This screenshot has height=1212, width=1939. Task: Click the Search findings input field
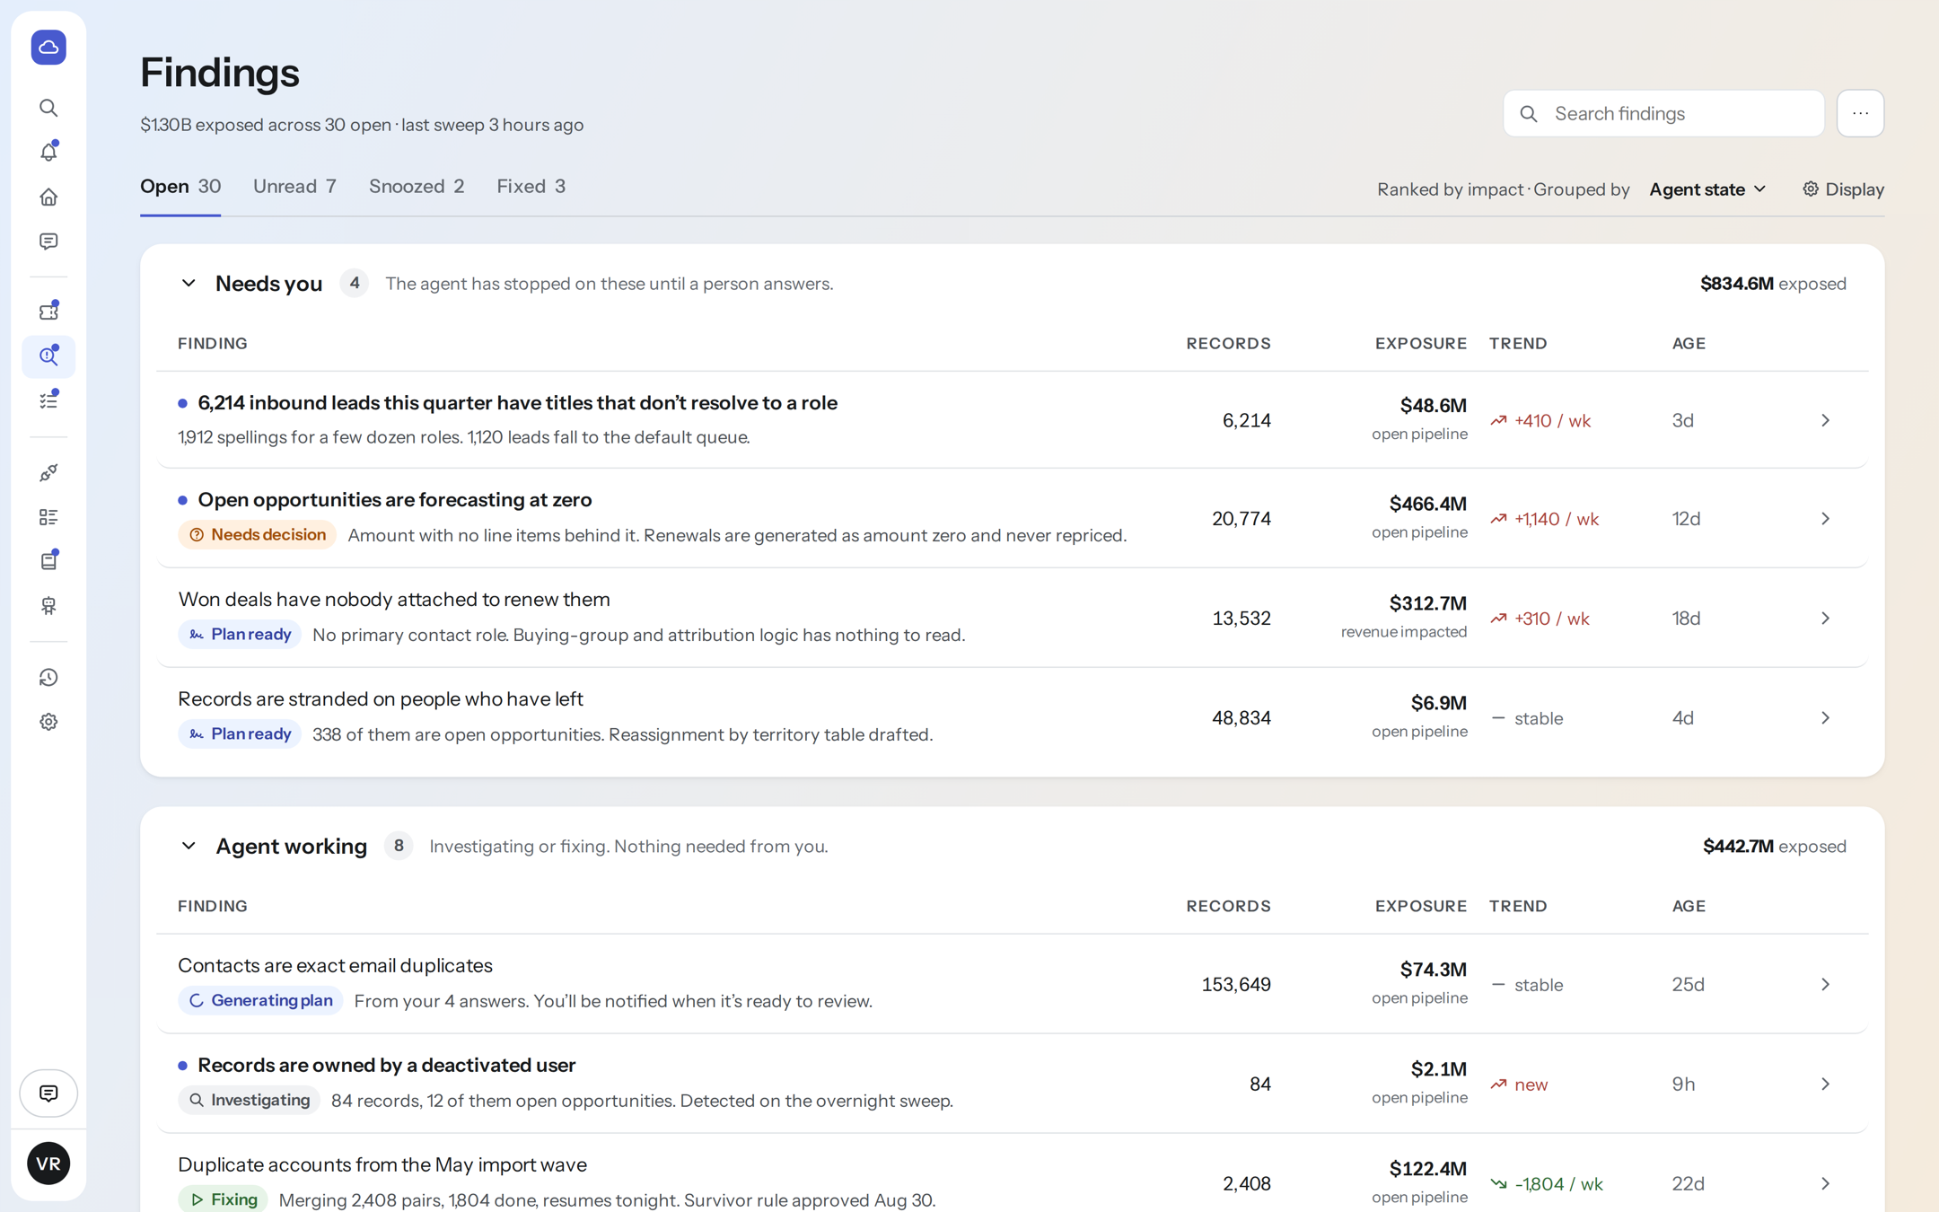click(1663, 113)
